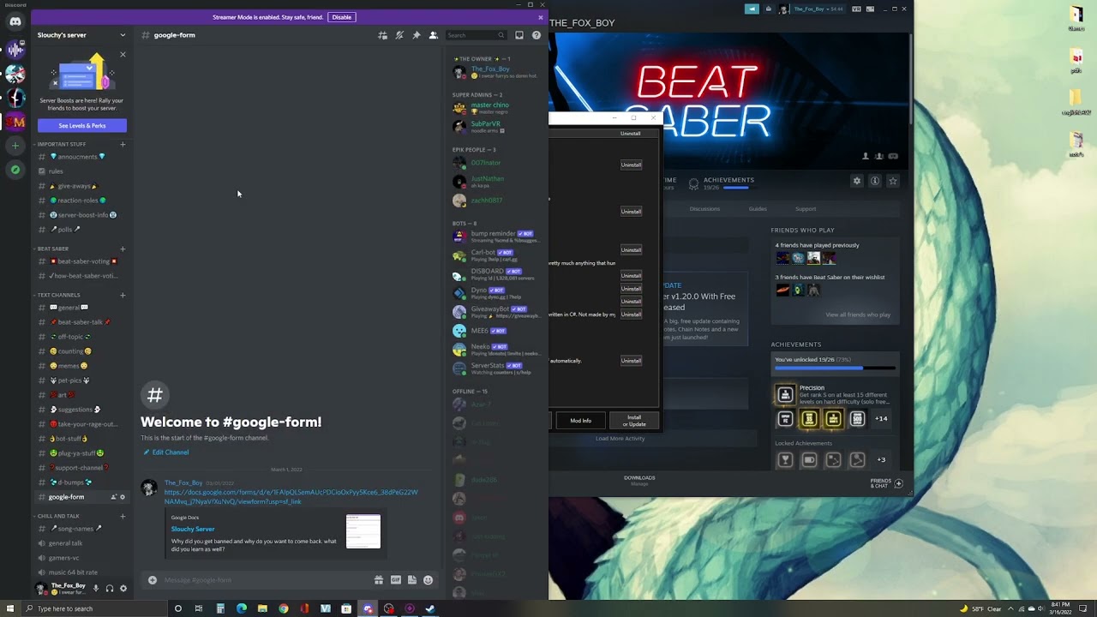
Task: Open the Nitro gift icon in message bar
Action: tap(379, 580)
